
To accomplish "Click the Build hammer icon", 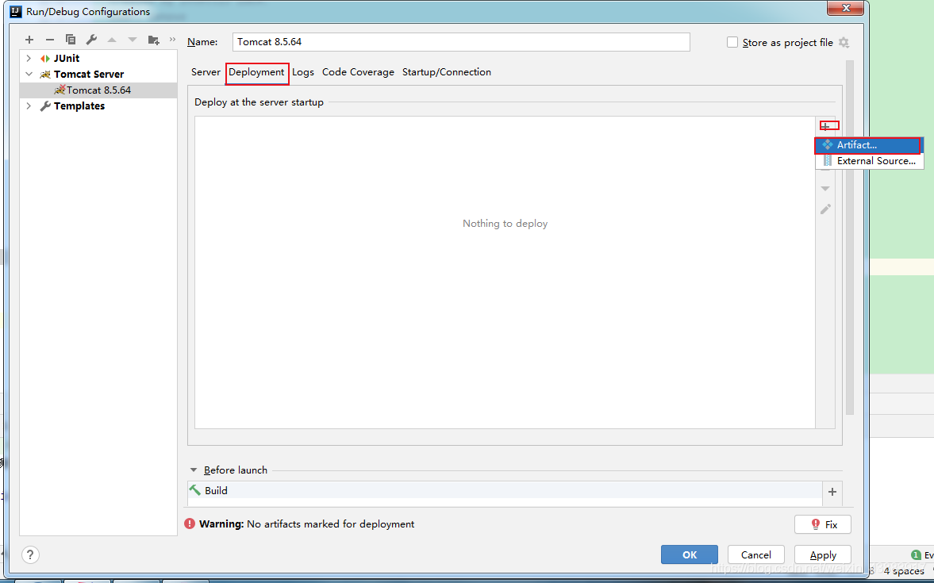I will 195,490.
